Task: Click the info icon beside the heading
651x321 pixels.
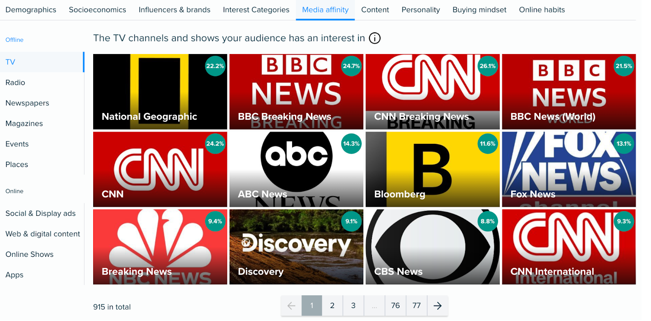Action: point(374,38)
